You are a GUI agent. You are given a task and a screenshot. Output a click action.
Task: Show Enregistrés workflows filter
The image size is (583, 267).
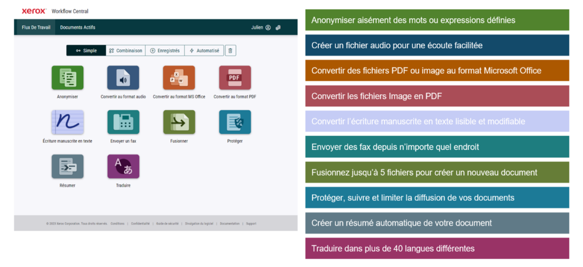click(x=165, y=51)
